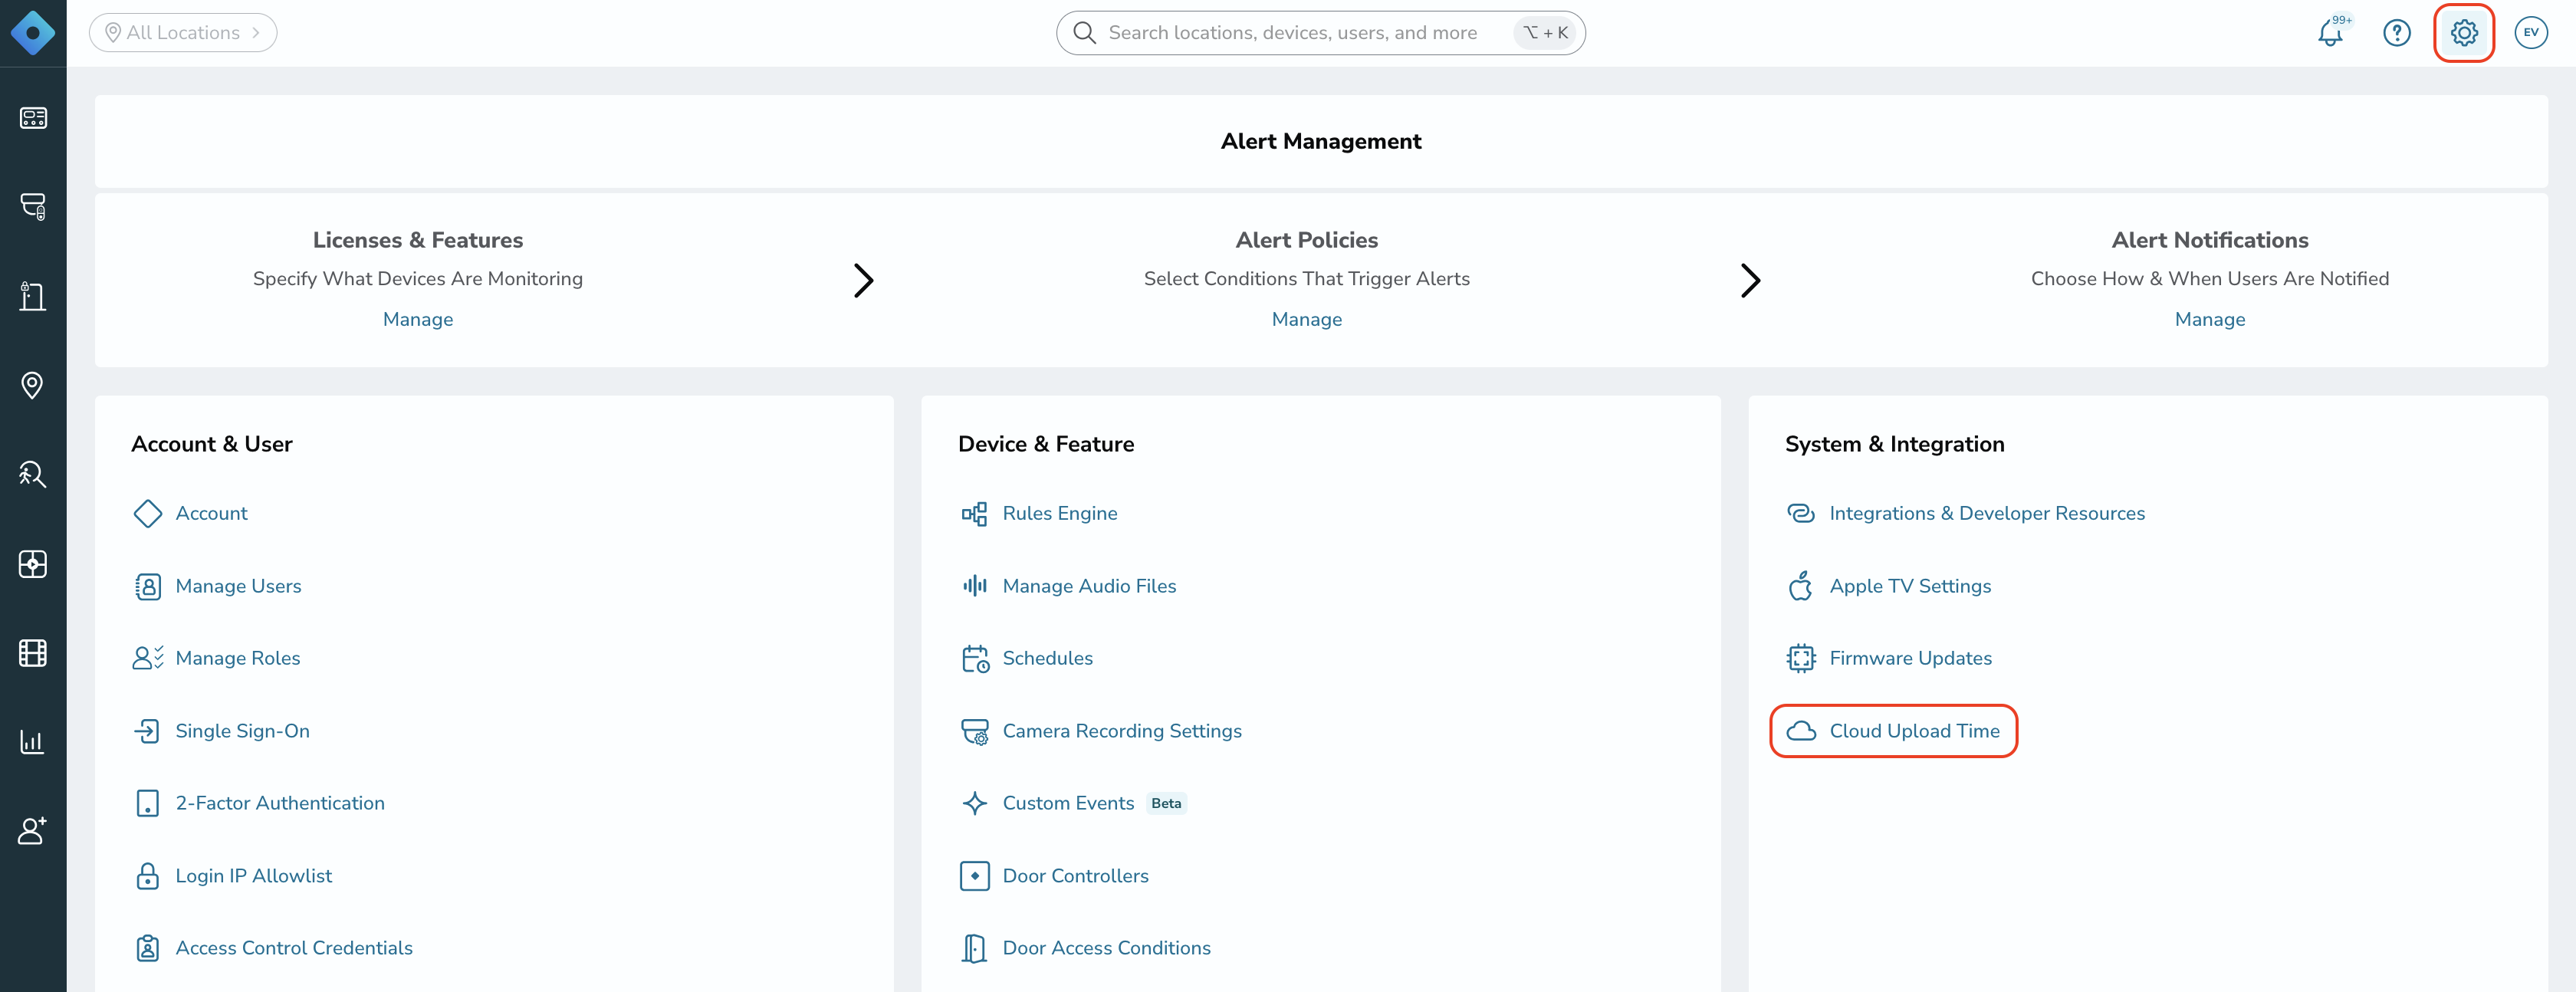Click the arrow after Alert Policies
Viewport: 2576px width, 992px height.
tap(1750, 280)
